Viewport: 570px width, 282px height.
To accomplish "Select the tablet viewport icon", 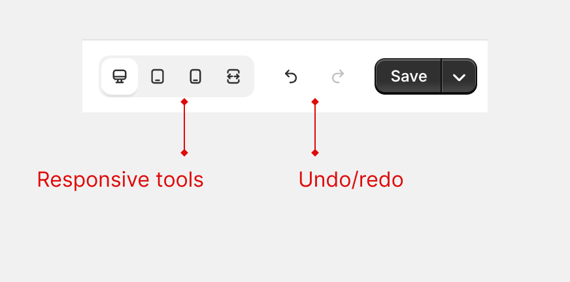I will pos(158,76).
